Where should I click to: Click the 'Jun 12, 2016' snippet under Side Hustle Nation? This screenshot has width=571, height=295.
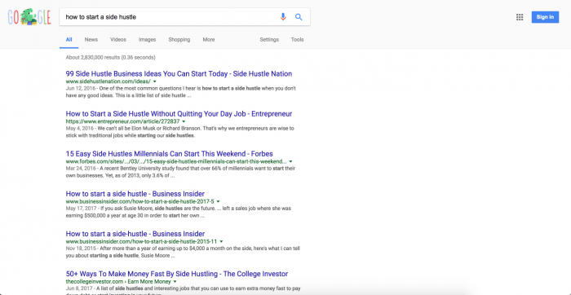coord(180,92)
